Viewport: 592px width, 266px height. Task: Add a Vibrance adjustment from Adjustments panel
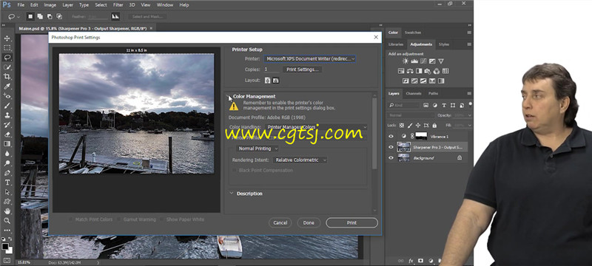(441, 61)
